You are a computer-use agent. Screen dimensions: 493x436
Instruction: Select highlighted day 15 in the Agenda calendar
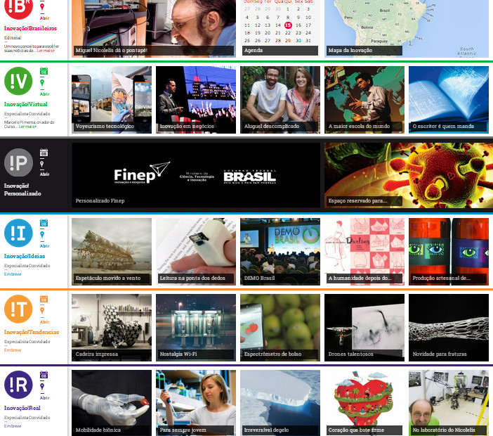click(288, 25)
